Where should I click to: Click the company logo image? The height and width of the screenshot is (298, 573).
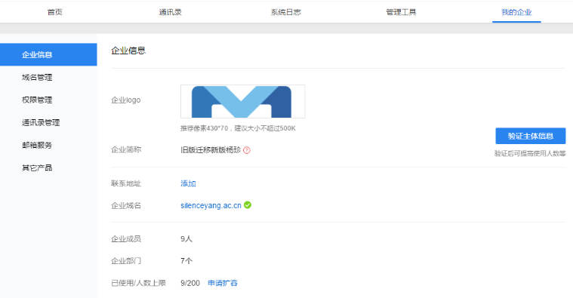point(242,102)
